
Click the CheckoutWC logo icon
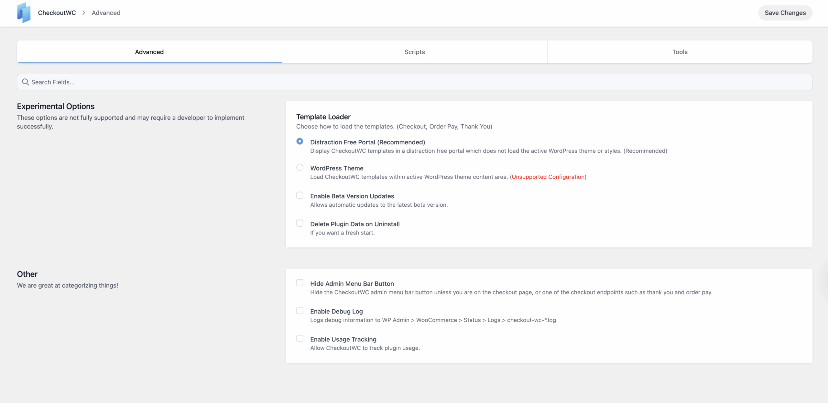(x=24, y=13)
